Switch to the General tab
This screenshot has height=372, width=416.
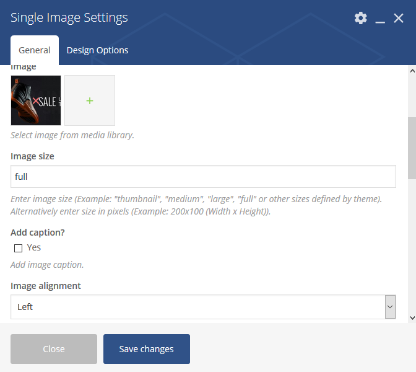[35, 50]
